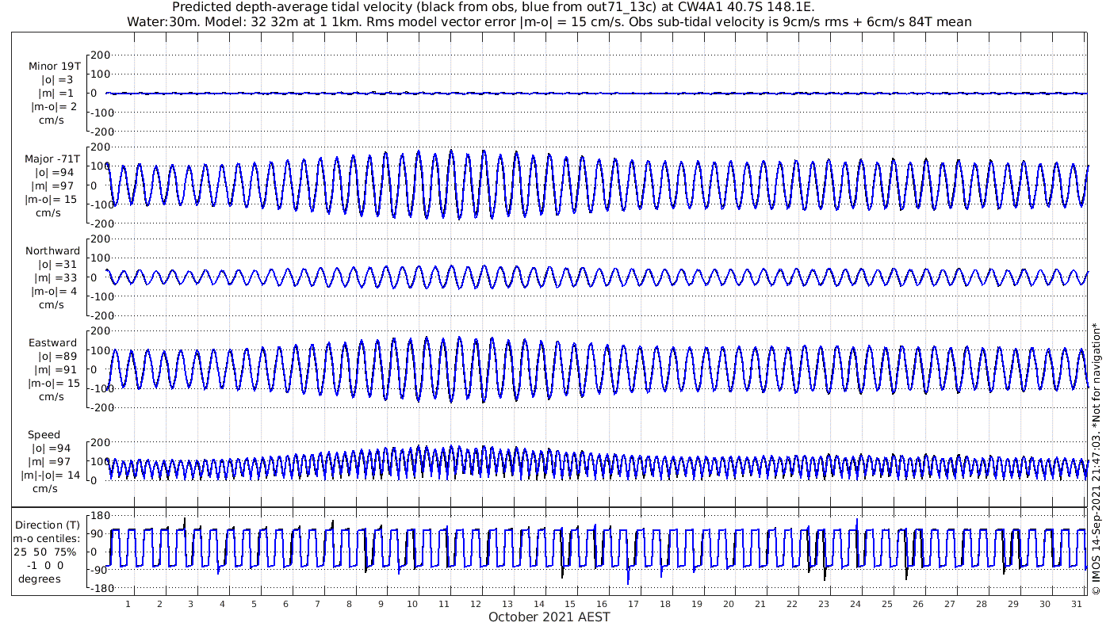The image size is (1110, 634).
Task: Click "|o| =3" under Minor 19T
Action: [x=57, y=80]
